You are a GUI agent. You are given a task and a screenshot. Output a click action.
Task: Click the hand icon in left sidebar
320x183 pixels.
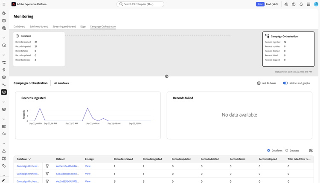(x=4, y=13)
